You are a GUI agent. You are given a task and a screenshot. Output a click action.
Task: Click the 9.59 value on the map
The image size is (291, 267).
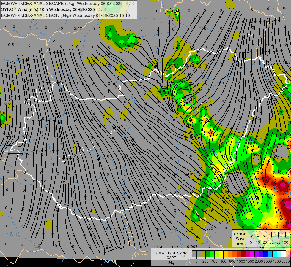point(25,154)
